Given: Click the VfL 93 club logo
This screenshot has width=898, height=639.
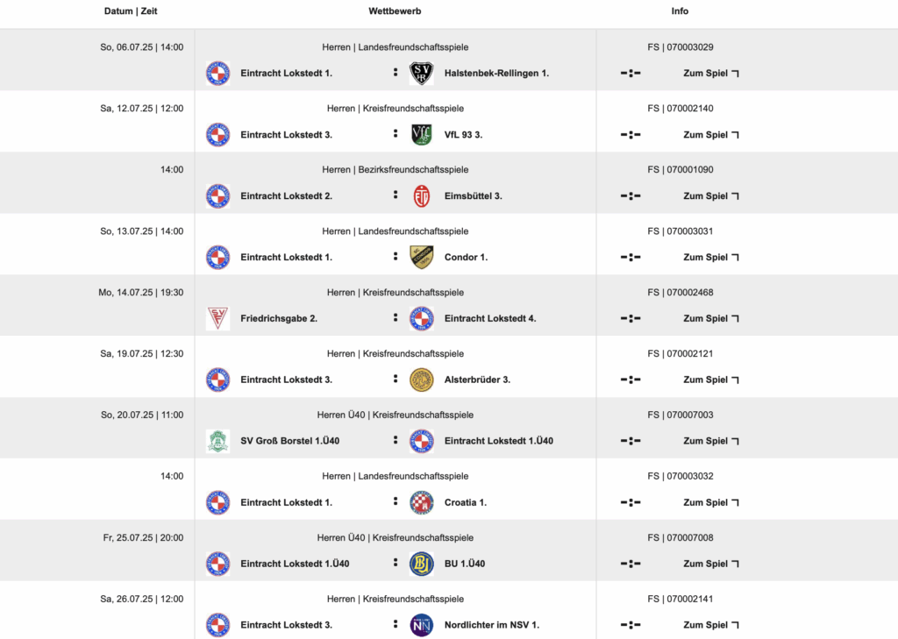Looking at the screenshot, I should coord(422,135).
